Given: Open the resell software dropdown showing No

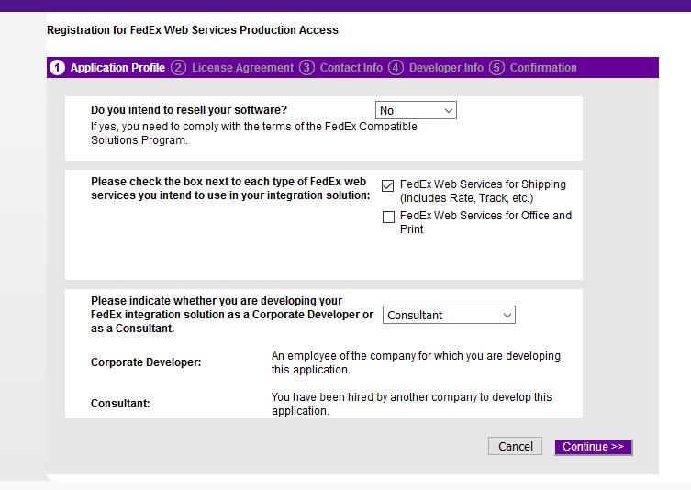Looking at the screenshot, I should pos(416,110).
